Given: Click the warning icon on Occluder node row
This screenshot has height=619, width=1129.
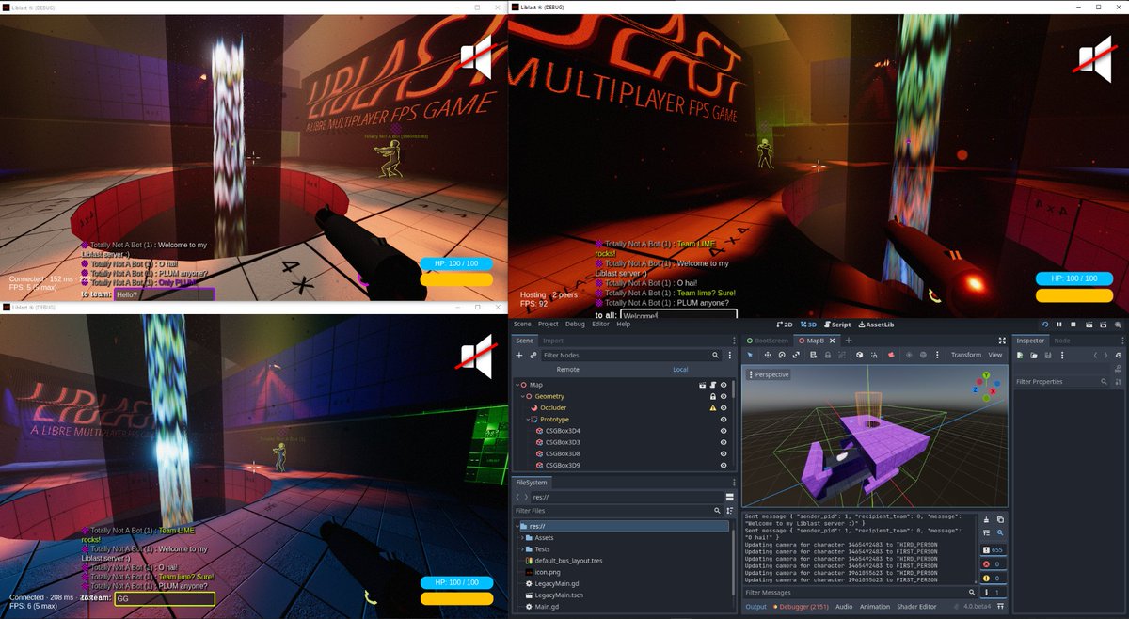Looking at the screenshot, I should [713, 408].
